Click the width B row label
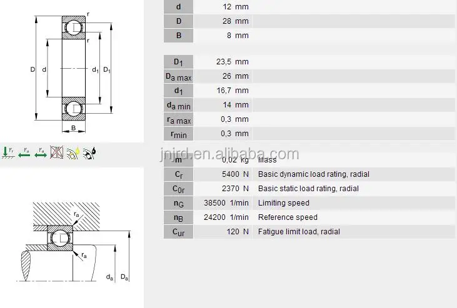Viewport: 457px width, 308px height. point(178,36)
